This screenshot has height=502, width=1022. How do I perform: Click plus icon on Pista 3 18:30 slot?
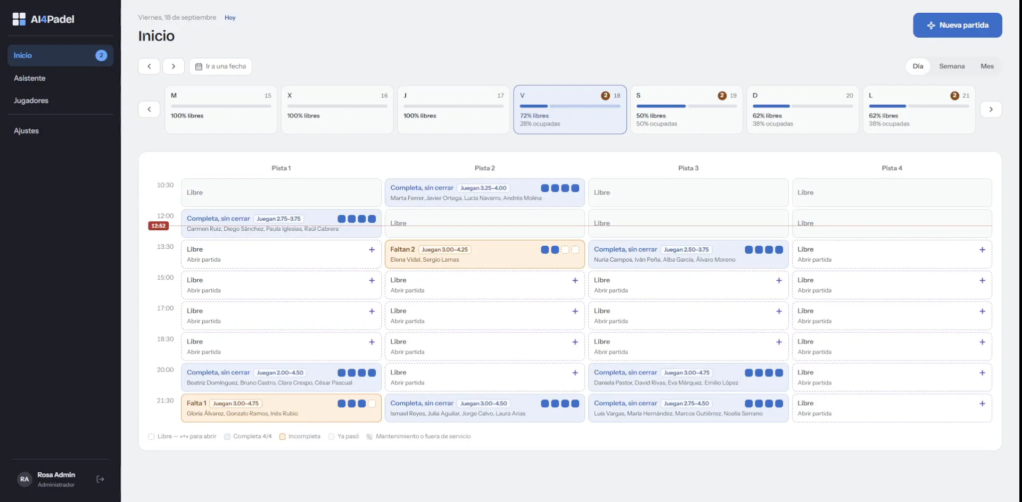tap(779, 342)
